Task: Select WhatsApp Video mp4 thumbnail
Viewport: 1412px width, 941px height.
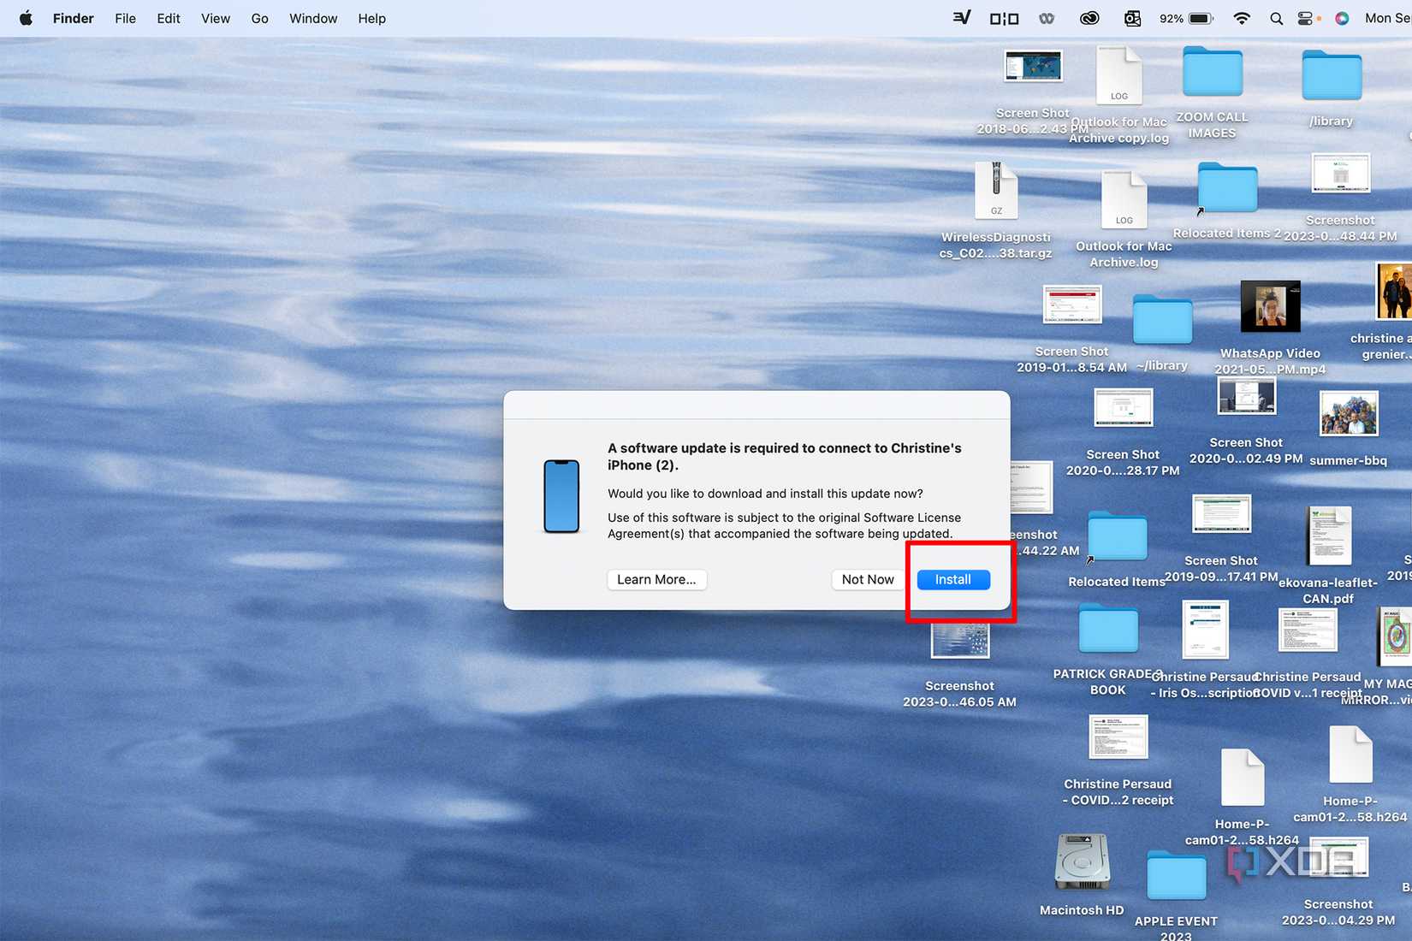Action: coord(1270,306)
